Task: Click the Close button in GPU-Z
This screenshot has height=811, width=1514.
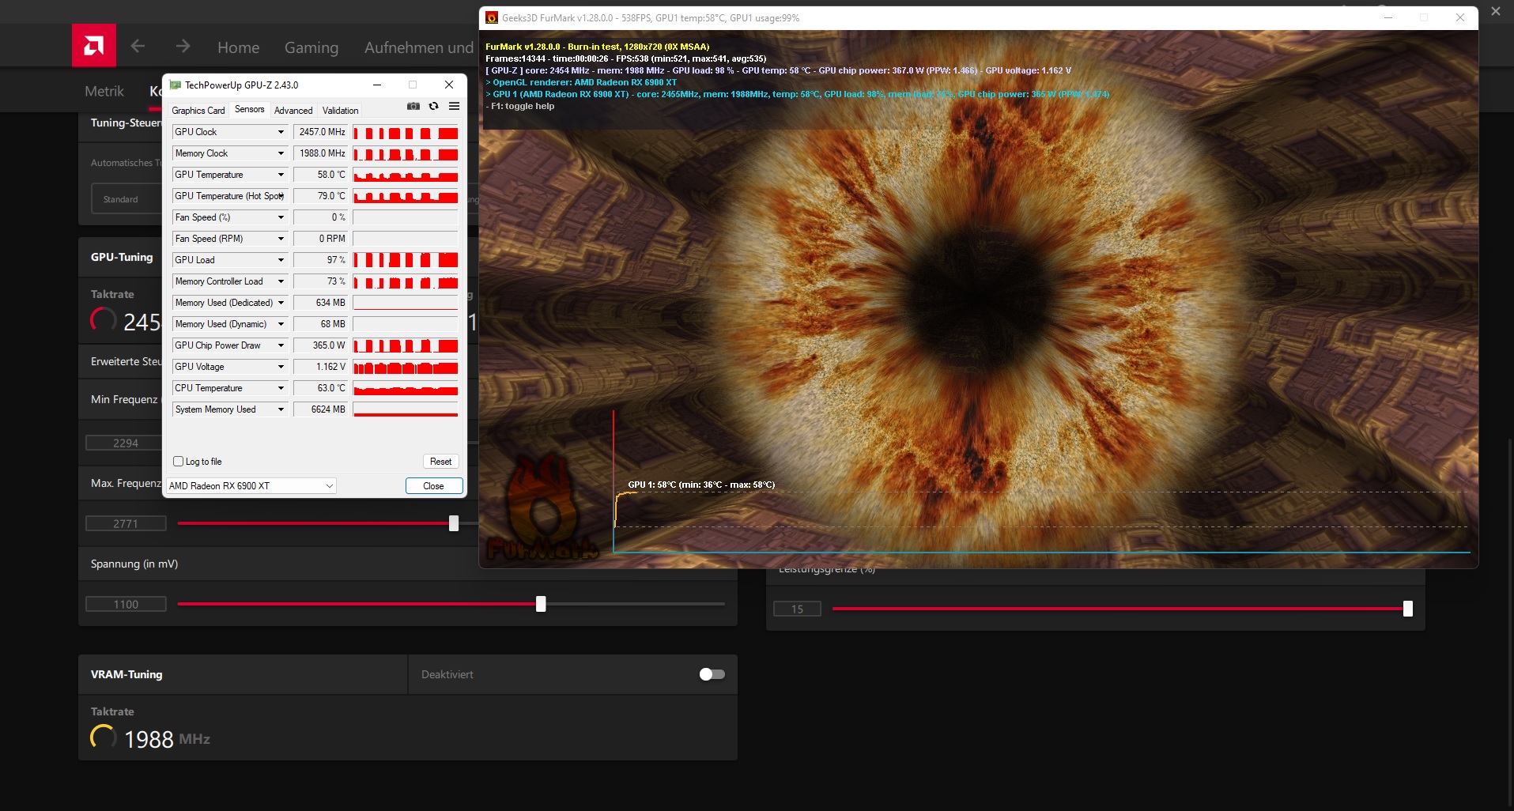Action: pyautogui.click(x=434, y=486)
